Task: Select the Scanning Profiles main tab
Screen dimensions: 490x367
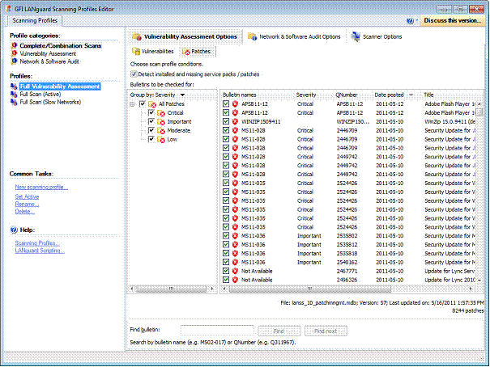Action: tap(35, 20)
